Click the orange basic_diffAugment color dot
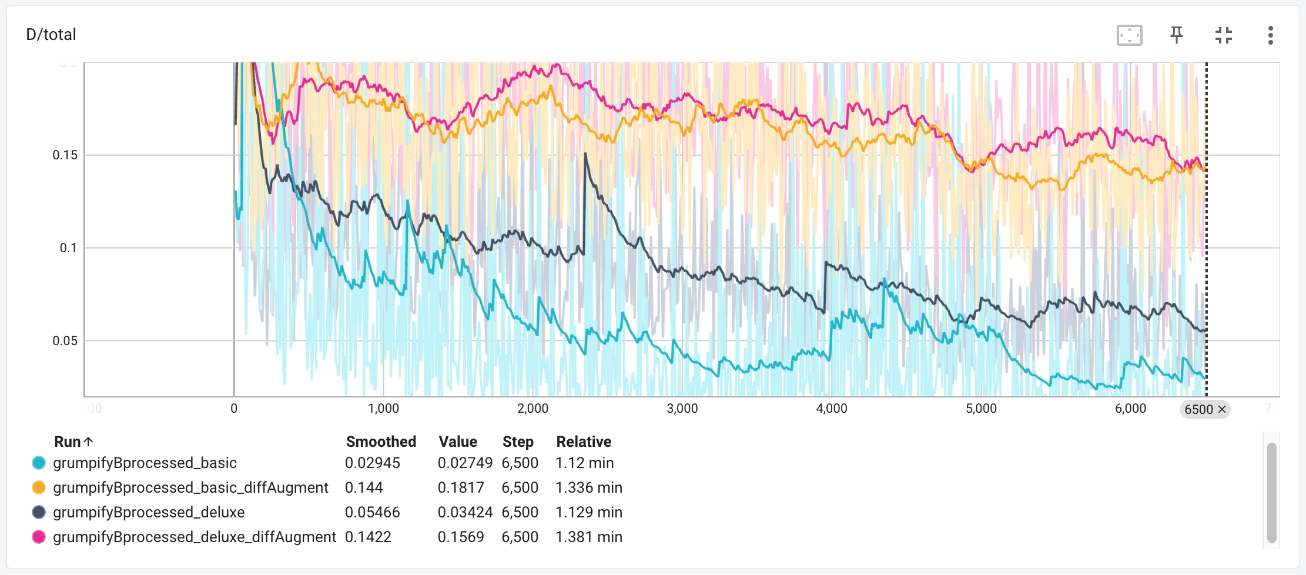1306x575 pixels. click(39, 487)
